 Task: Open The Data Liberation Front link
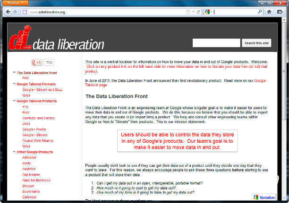pyautogui.click(x=37, y=73)
